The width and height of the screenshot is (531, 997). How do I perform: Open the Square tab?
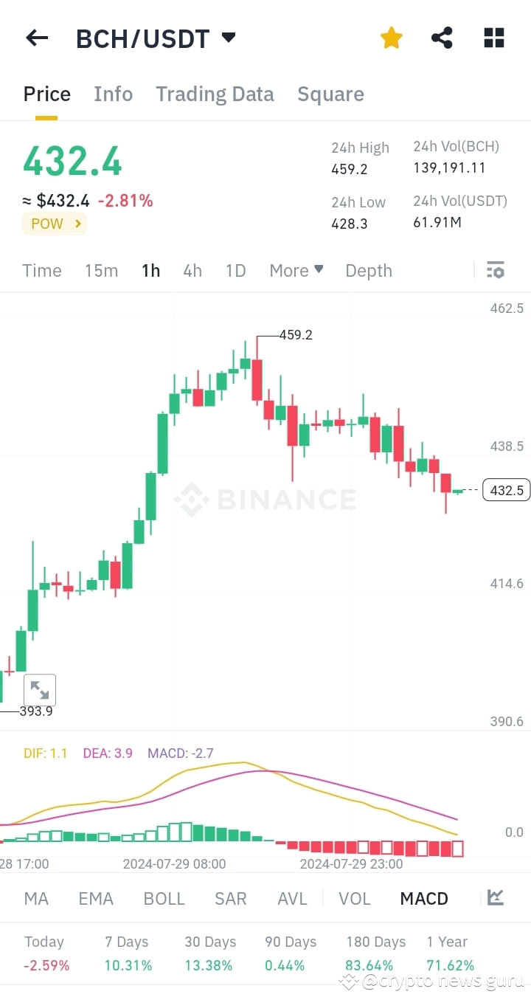330,94
